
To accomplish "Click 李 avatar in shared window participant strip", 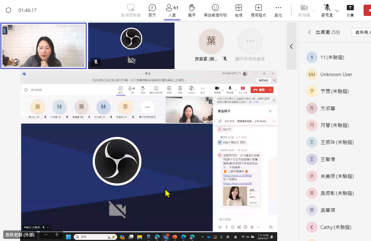I will pos(125,107).
